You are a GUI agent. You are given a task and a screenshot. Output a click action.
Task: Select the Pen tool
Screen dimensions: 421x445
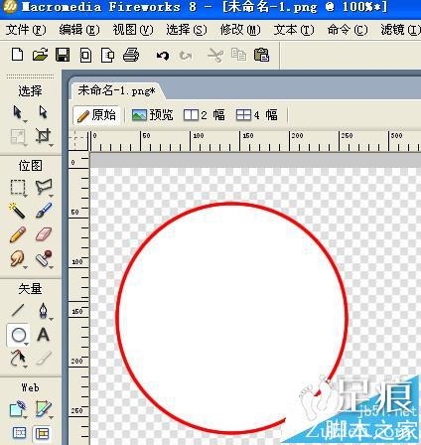[x=44, y=311]
